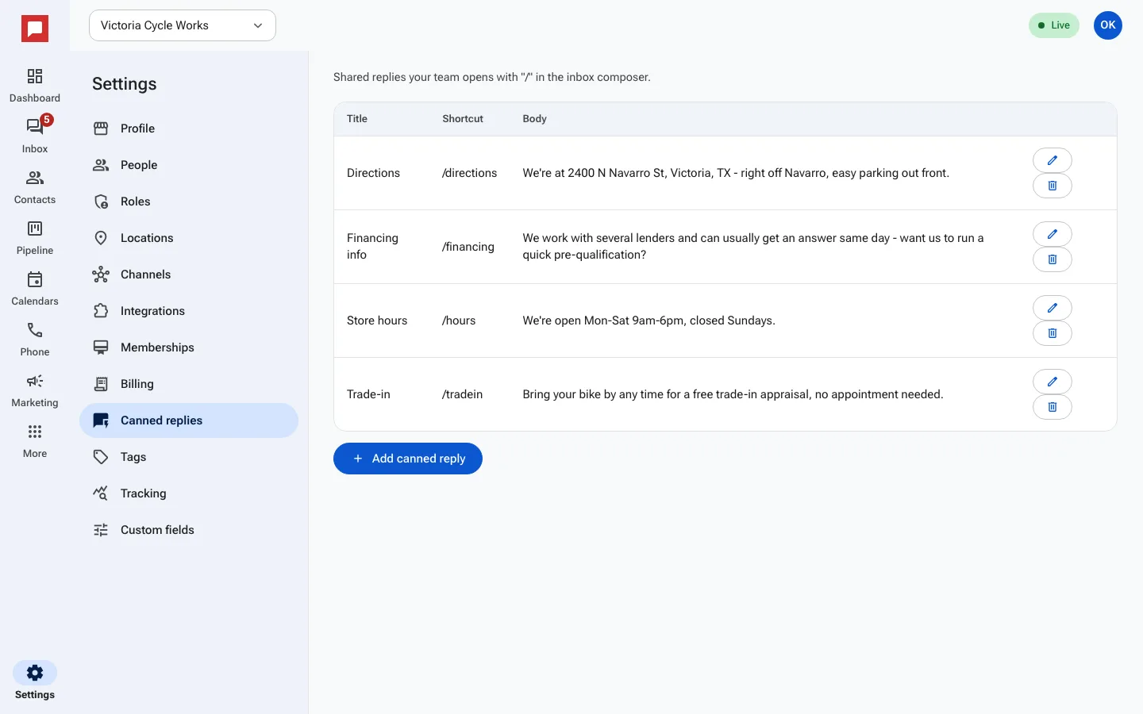The width and height of the screenshot is (1143, 714).
Task: Delete the Directions canned reply
Action: [1053, 186]
